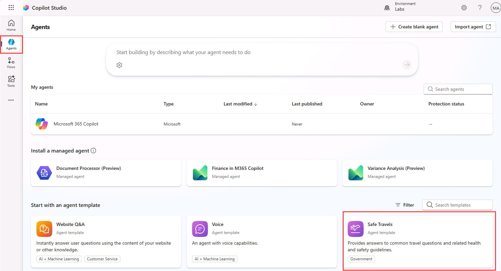This screenshot has height=271, width=501.
Task: Click the Safe Travels airplane icon
Action: (356, 229)
